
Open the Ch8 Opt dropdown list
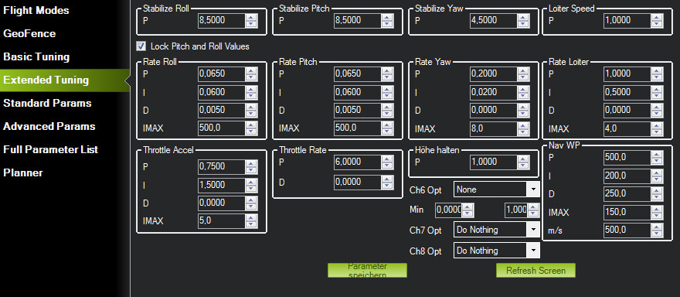pos(497,251)
